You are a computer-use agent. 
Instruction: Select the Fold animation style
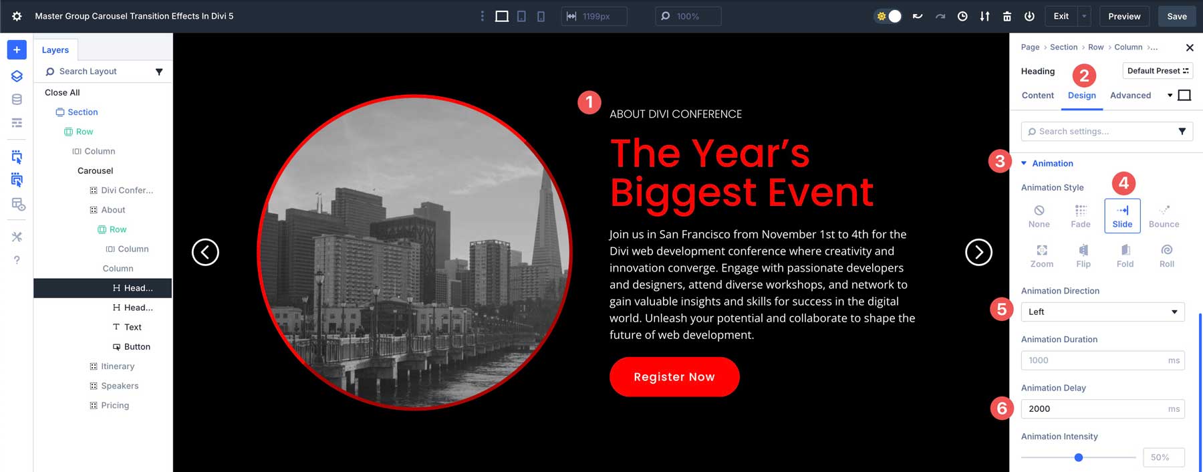point(1125,256)
